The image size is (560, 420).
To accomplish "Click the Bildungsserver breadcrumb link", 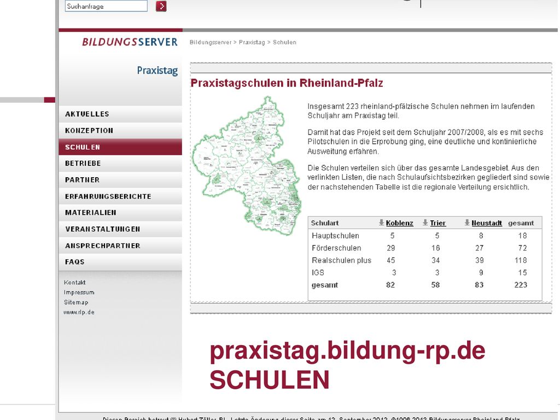I will (211, 42).
